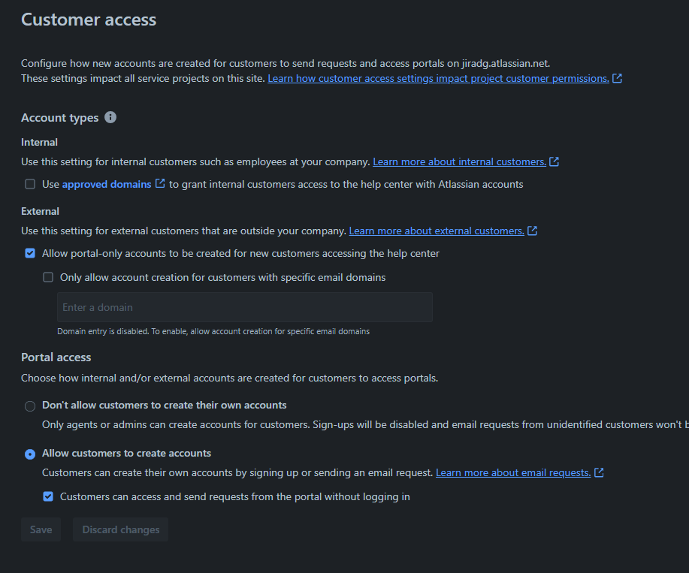Open Learn more about internal customers link

(x=459, y=161)
